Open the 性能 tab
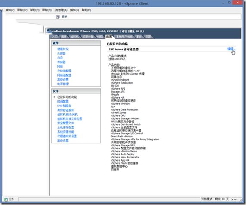The height and width of the screenshot is (205, 246). [100, 37]
